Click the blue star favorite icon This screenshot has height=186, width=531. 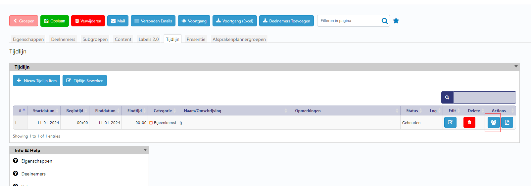pos(396,21)
